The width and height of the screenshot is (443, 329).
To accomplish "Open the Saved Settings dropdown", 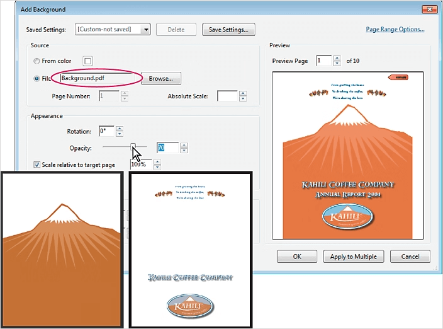I will point(113,29).
